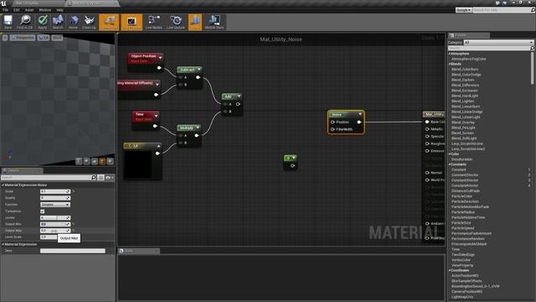The height and width of the screenshot is (302, 536).
Task: Click the Details search magnifier icon
Action: click(x=93, y=177)
